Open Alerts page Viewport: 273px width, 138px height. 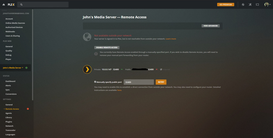point(8,85)
